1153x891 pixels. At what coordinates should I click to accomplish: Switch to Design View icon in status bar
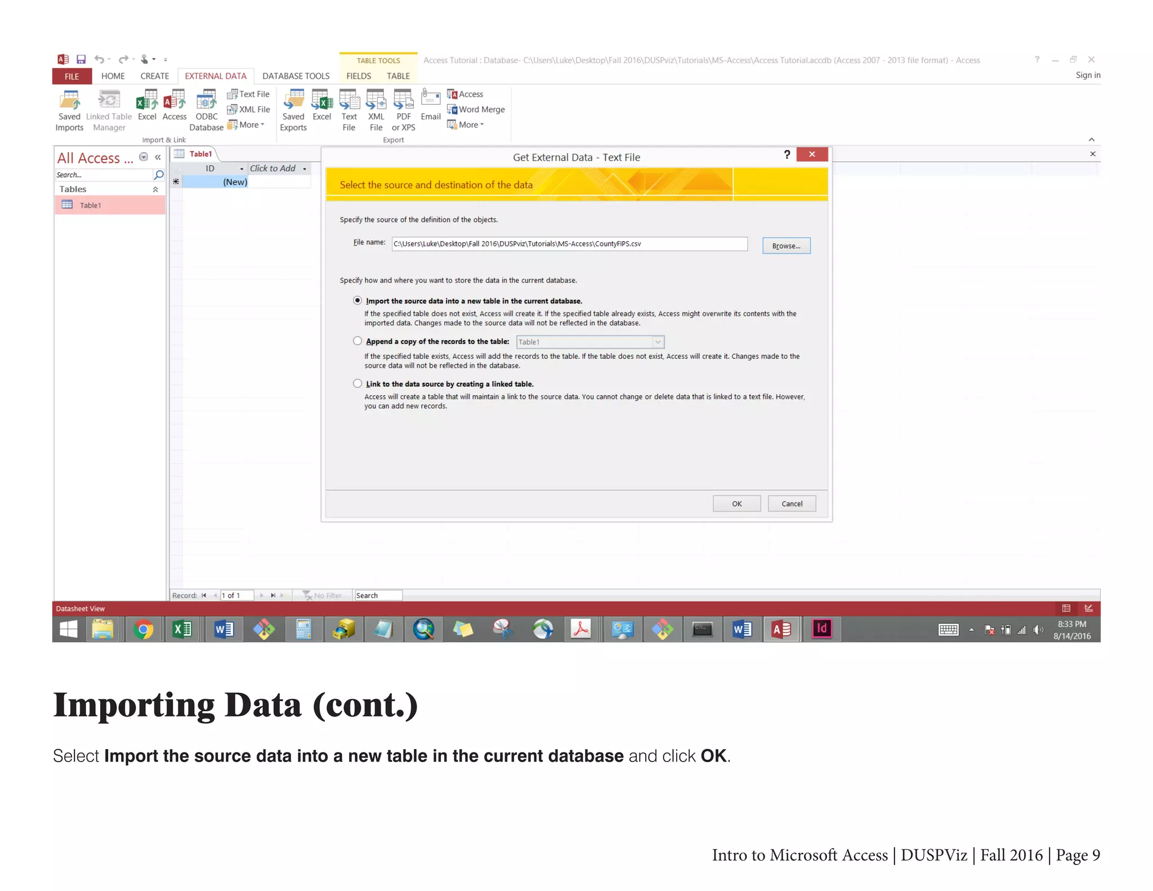pos(1088,608)
